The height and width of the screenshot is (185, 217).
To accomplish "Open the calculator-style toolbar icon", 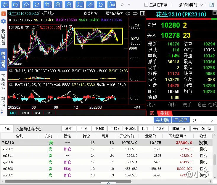I will pos(80,5).
